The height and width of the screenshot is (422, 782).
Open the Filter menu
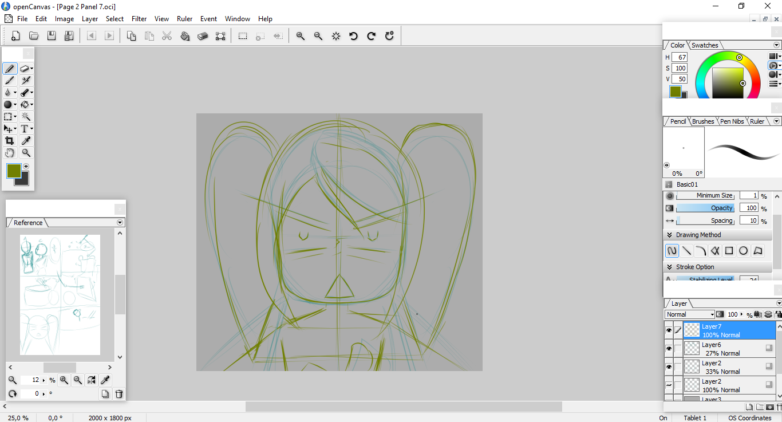point(139,18)
